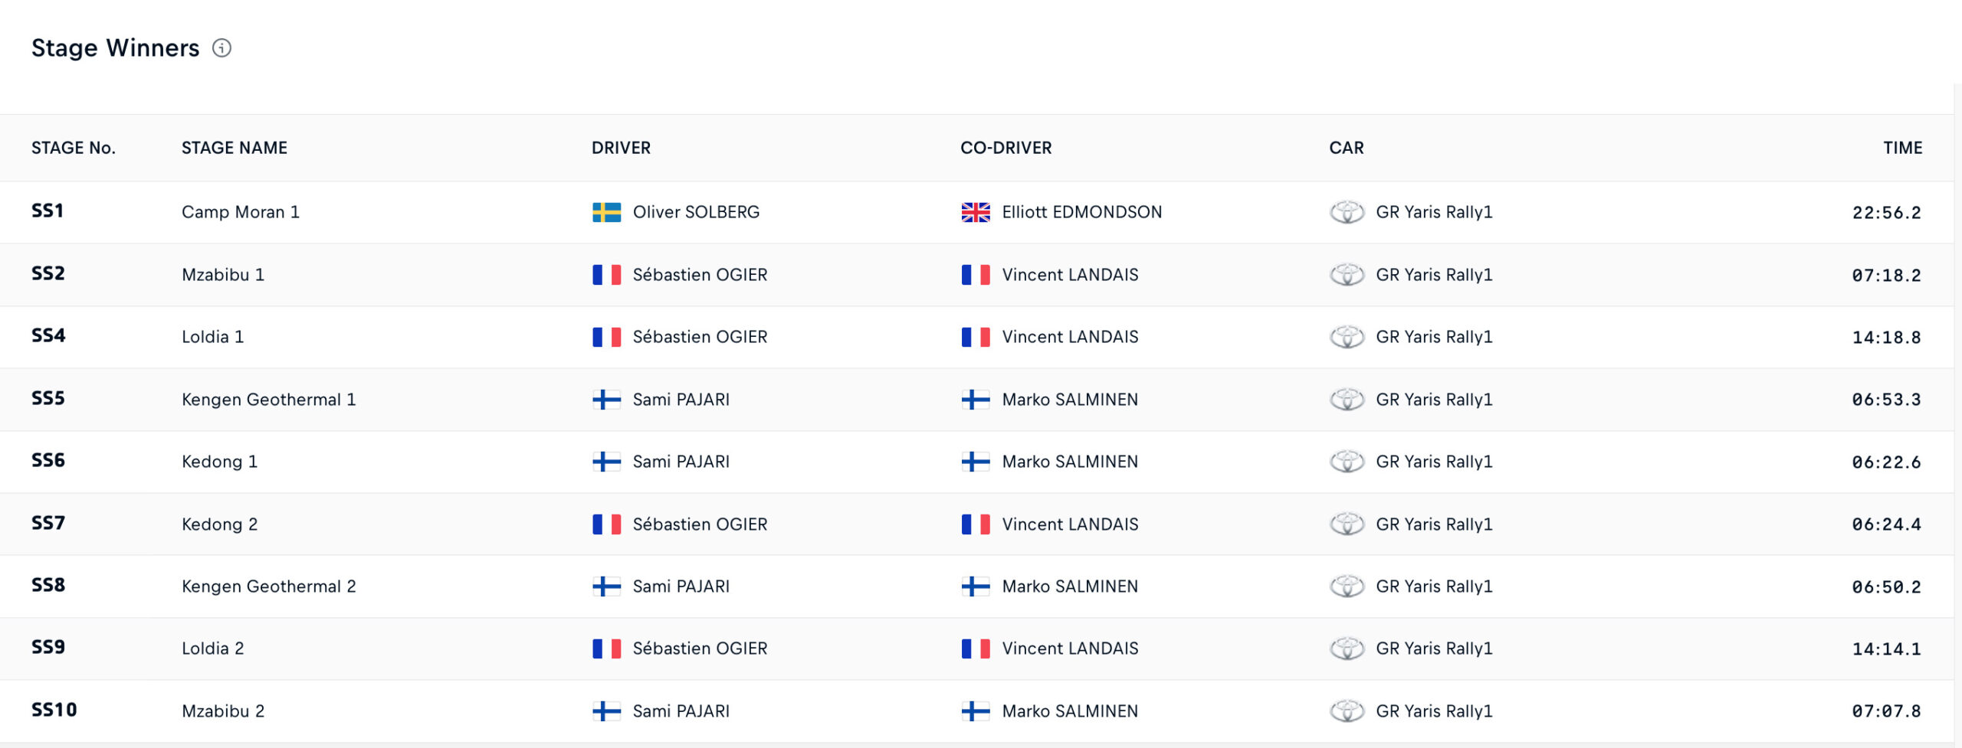
Task: Click the SS7 stage number
Action: click(x=48, y=524)
